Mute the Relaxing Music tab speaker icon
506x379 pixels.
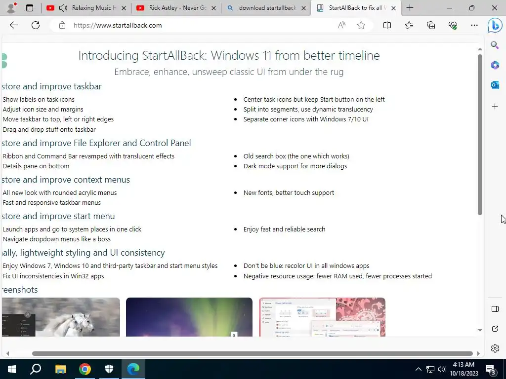[63, 8]
